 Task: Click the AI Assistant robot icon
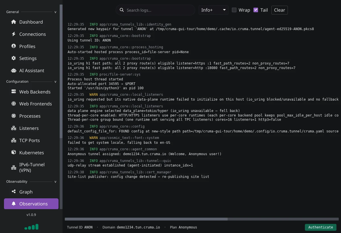[13, 70]
